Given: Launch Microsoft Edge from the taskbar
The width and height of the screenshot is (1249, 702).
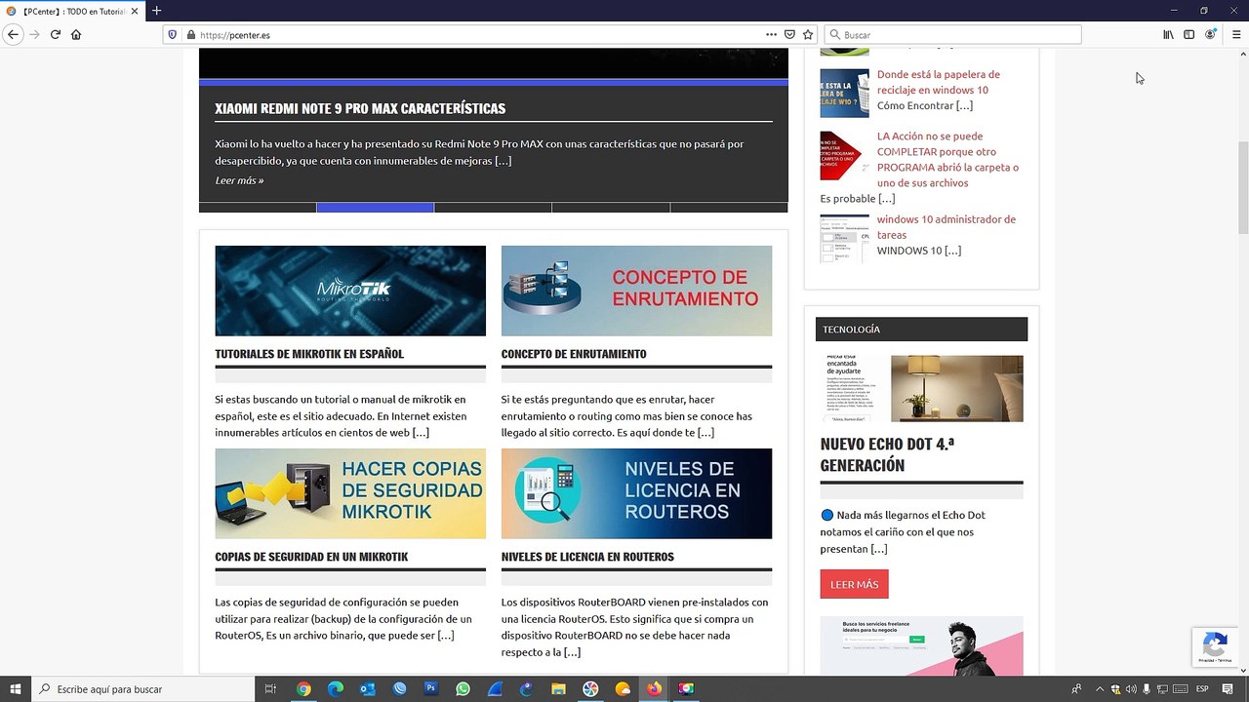Looking at the screenshot, I should click(336, 689).
